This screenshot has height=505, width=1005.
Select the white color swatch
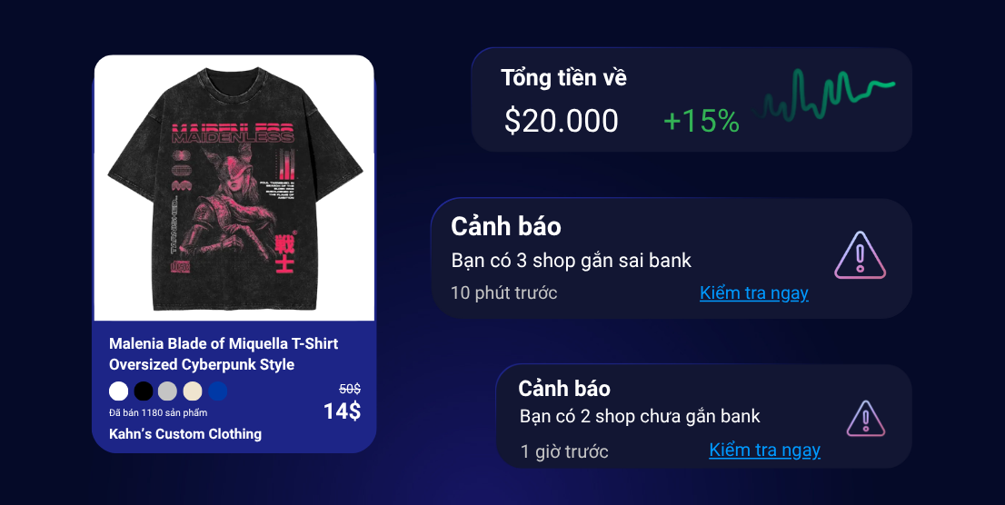pyautogui.click(x=118, y=391)
